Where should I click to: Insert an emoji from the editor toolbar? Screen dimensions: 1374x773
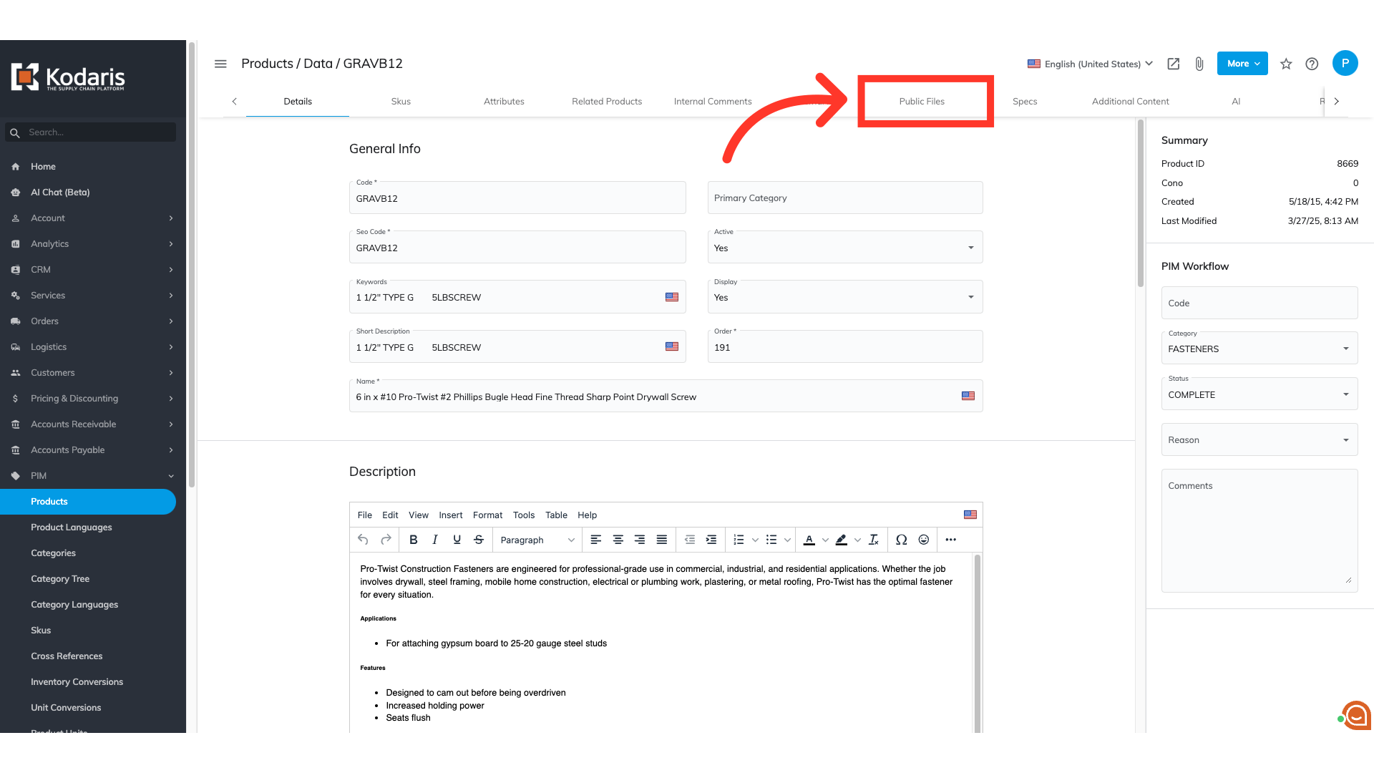[924, 540]
